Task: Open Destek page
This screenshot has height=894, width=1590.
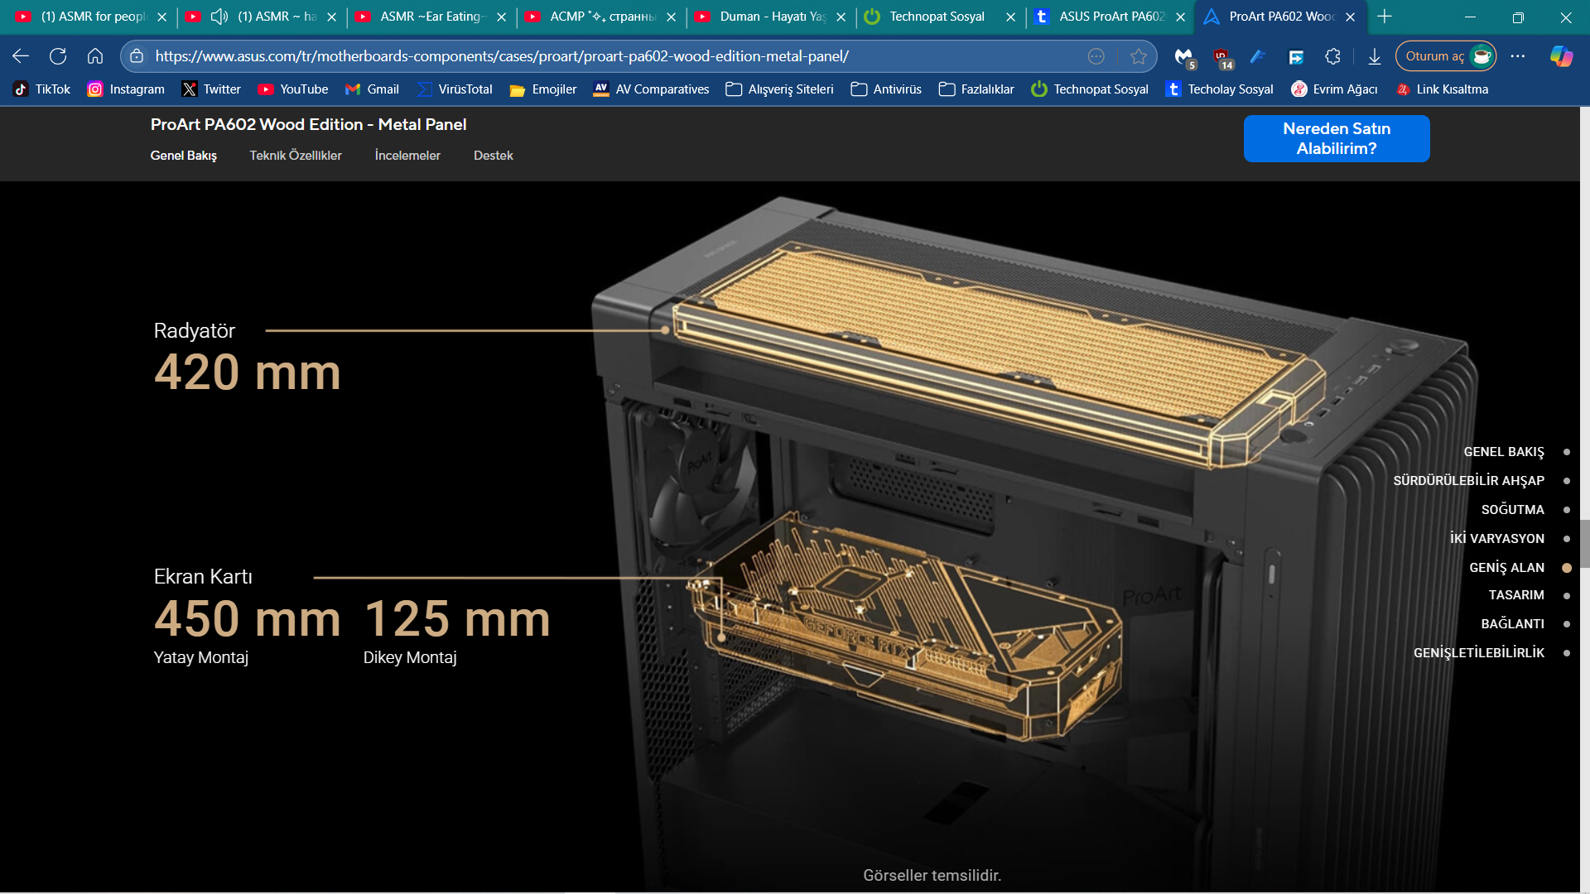Action: click(x=494, y=156)
